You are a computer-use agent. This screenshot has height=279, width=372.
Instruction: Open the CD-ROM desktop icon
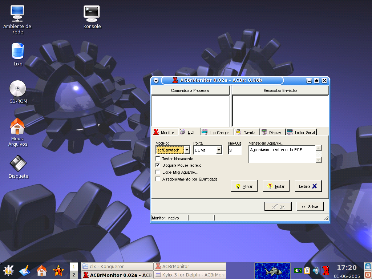[x=18, y=89]
